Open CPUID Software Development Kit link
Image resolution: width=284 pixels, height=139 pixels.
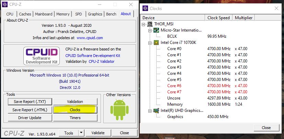tap(93, 56)
